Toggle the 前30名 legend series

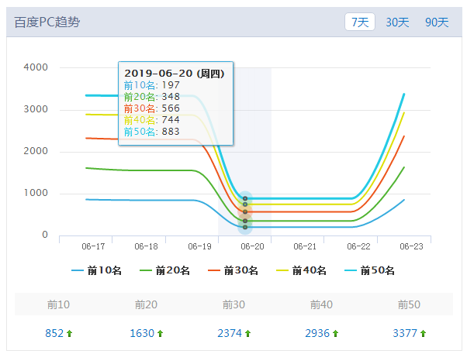click(233, 270)
